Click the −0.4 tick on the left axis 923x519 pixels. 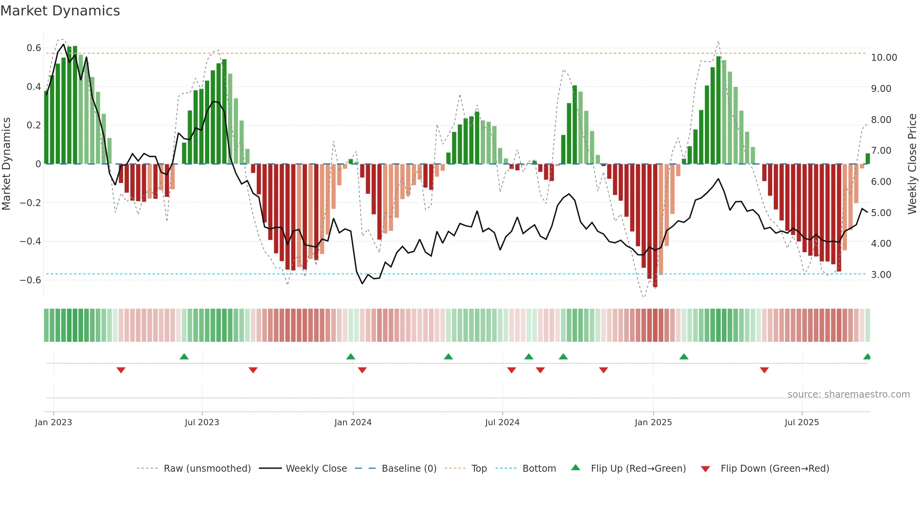(x=30, y=241)
